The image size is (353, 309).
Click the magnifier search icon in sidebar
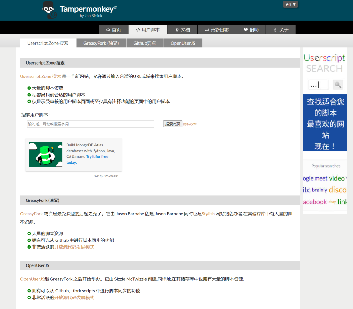338,85
